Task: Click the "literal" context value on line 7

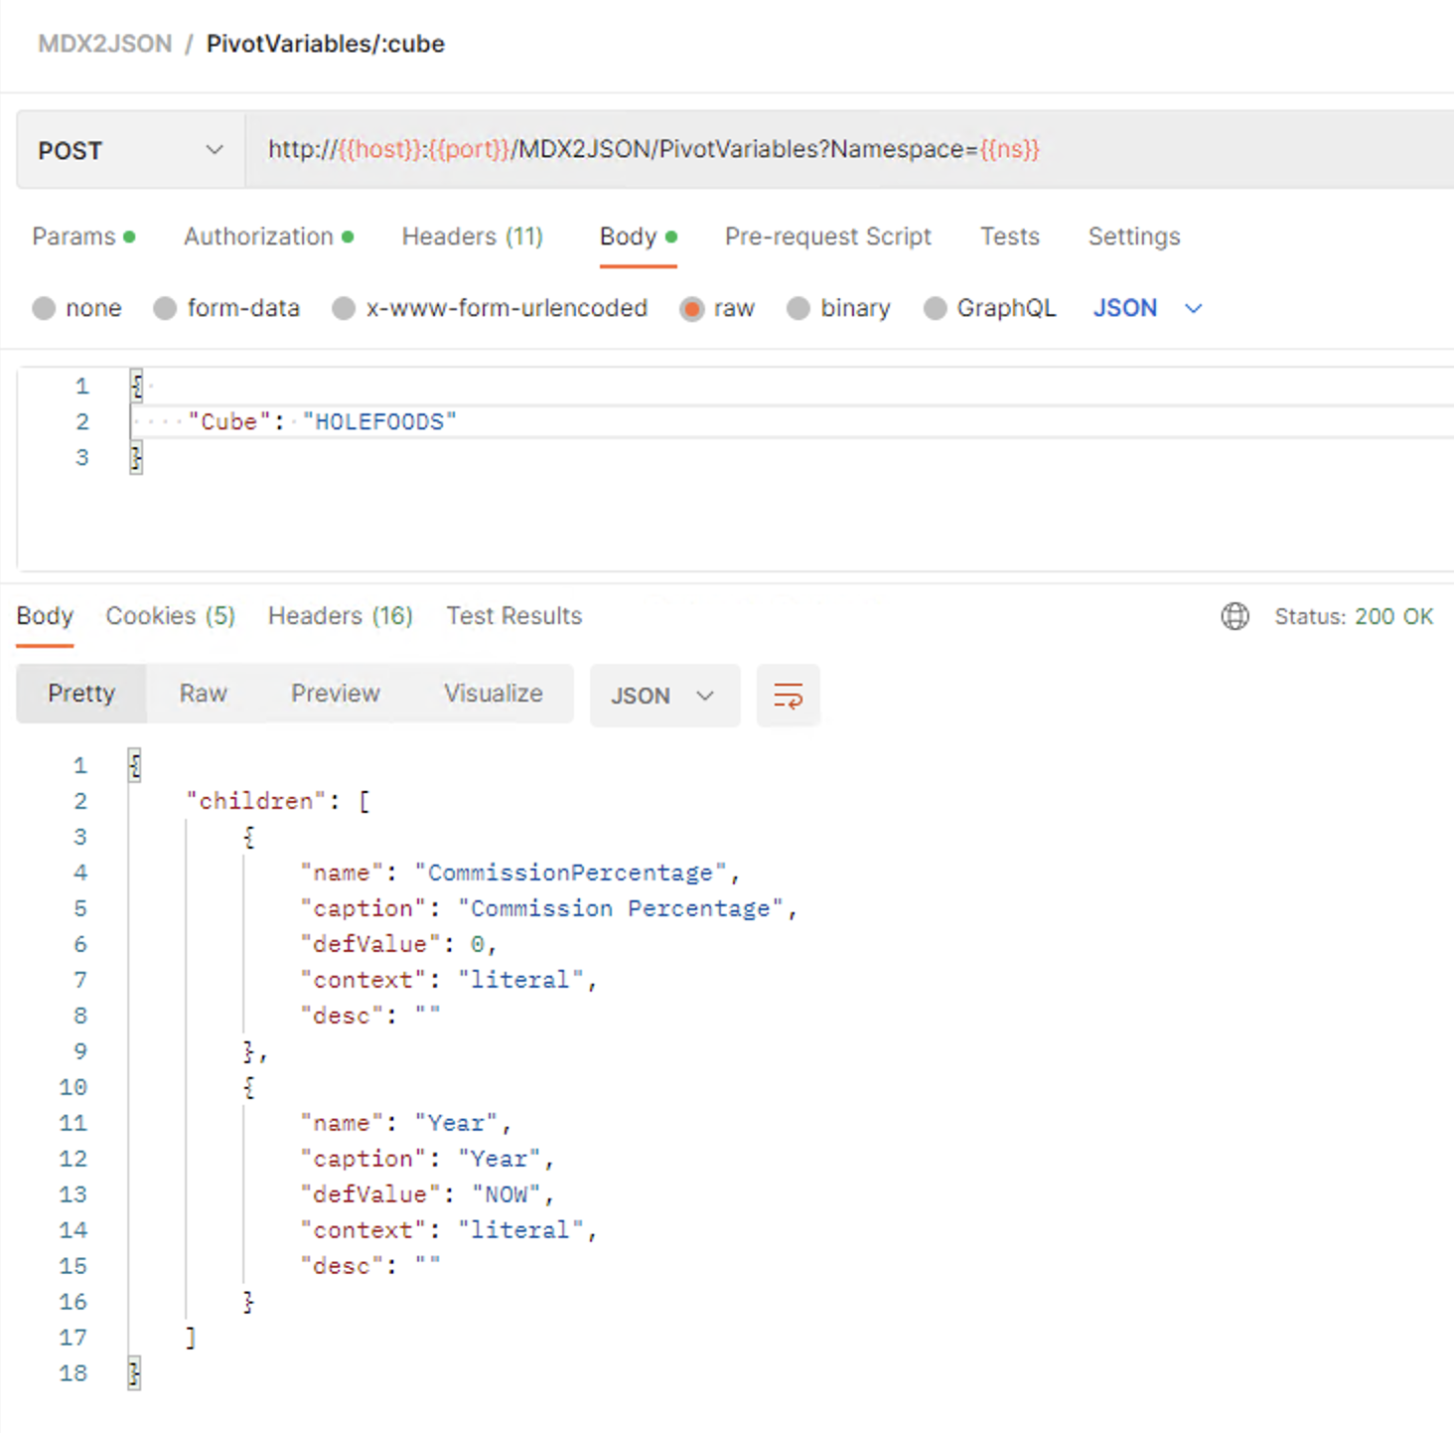Action: (520, 980)
